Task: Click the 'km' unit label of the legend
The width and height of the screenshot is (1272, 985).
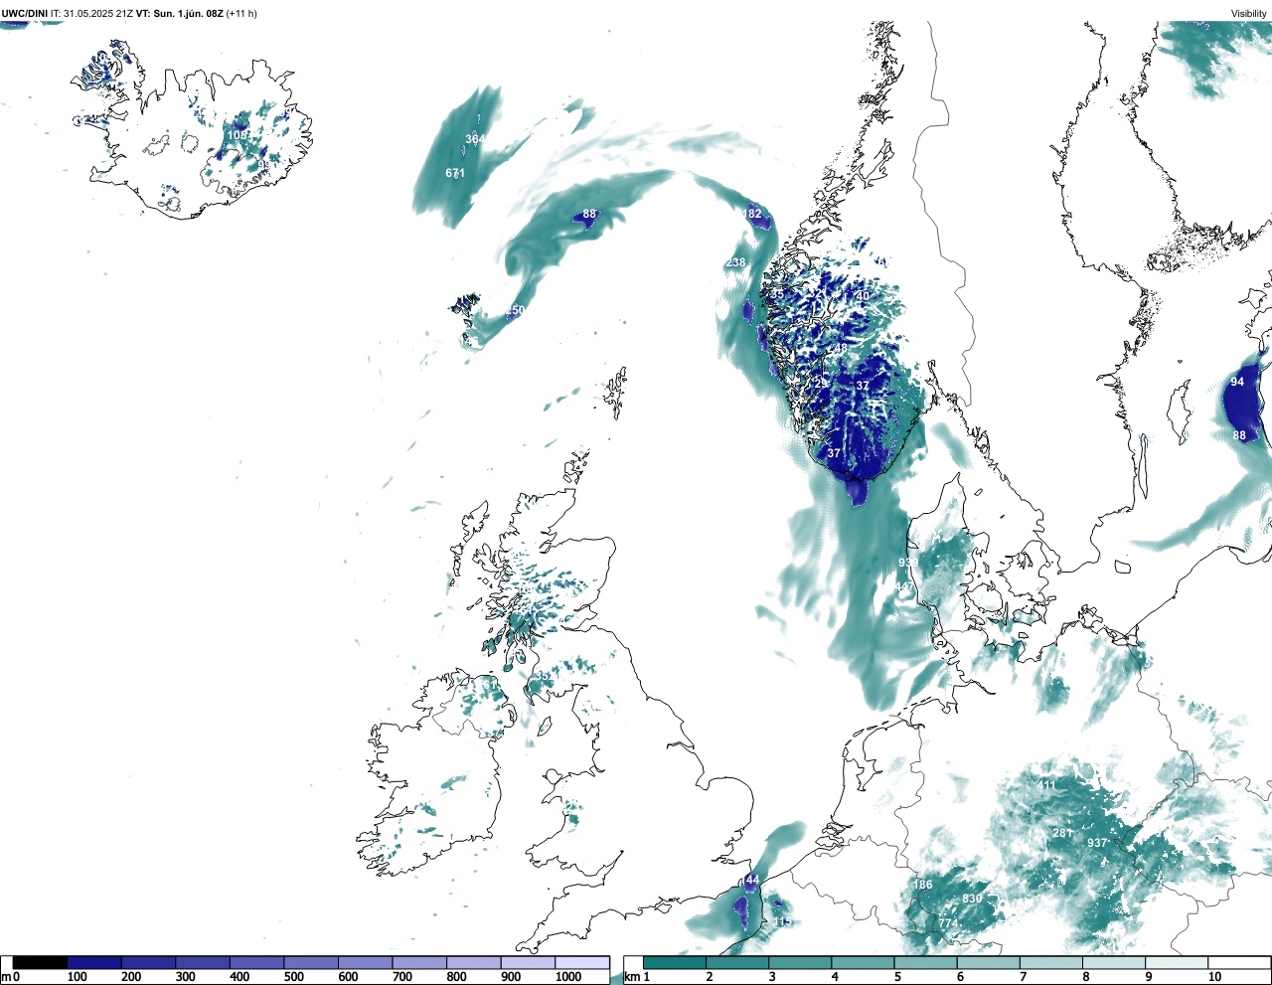Action: (631, 977)
